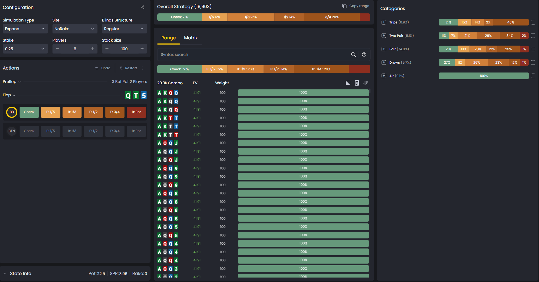This screenshot has height=282, width=539.
Task: Click BTN Check action
Action: (29, 131)
